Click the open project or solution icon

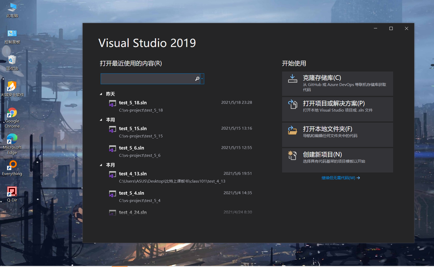[x=293, y=104]
